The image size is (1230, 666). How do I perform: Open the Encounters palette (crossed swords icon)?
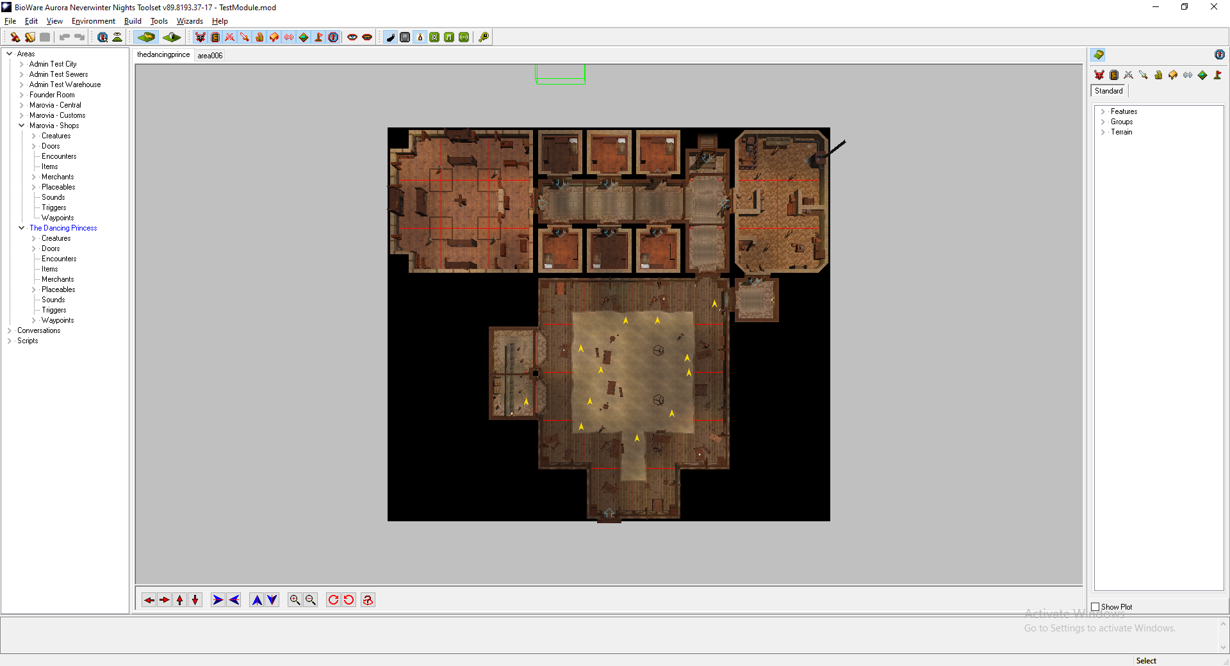tap(1129, 75)
